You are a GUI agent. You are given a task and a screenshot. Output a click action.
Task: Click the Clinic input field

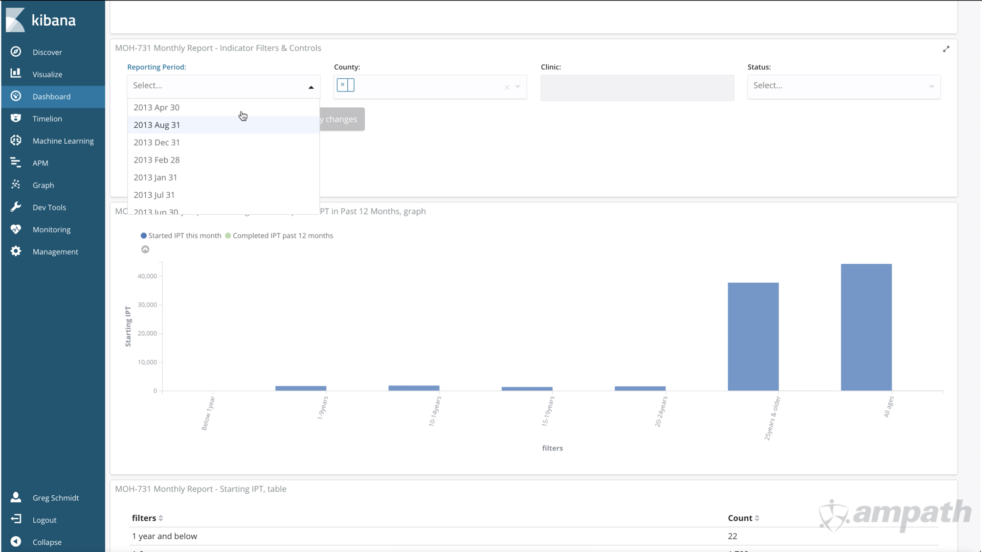pos(637,87)
